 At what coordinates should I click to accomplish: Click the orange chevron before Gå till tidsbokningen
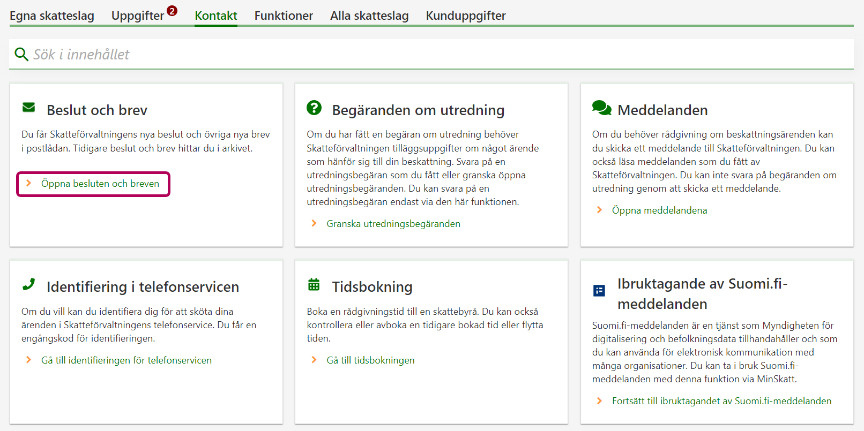(x=314, y=360)
